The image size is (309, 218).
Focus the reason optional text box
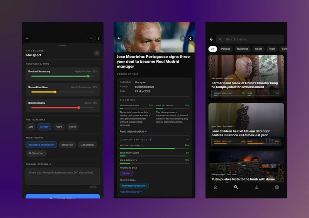click(63, 176)
